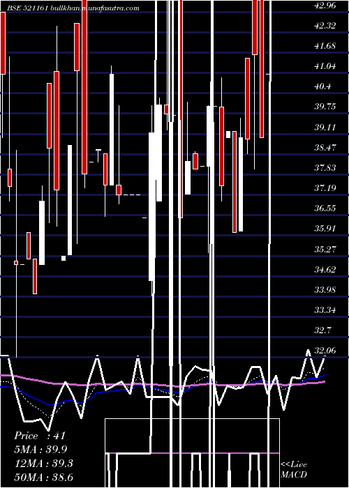Select the 40.4 price axis label
This screenshot has height=488, width=349.
pyautogui.click(x=322, y=86)
